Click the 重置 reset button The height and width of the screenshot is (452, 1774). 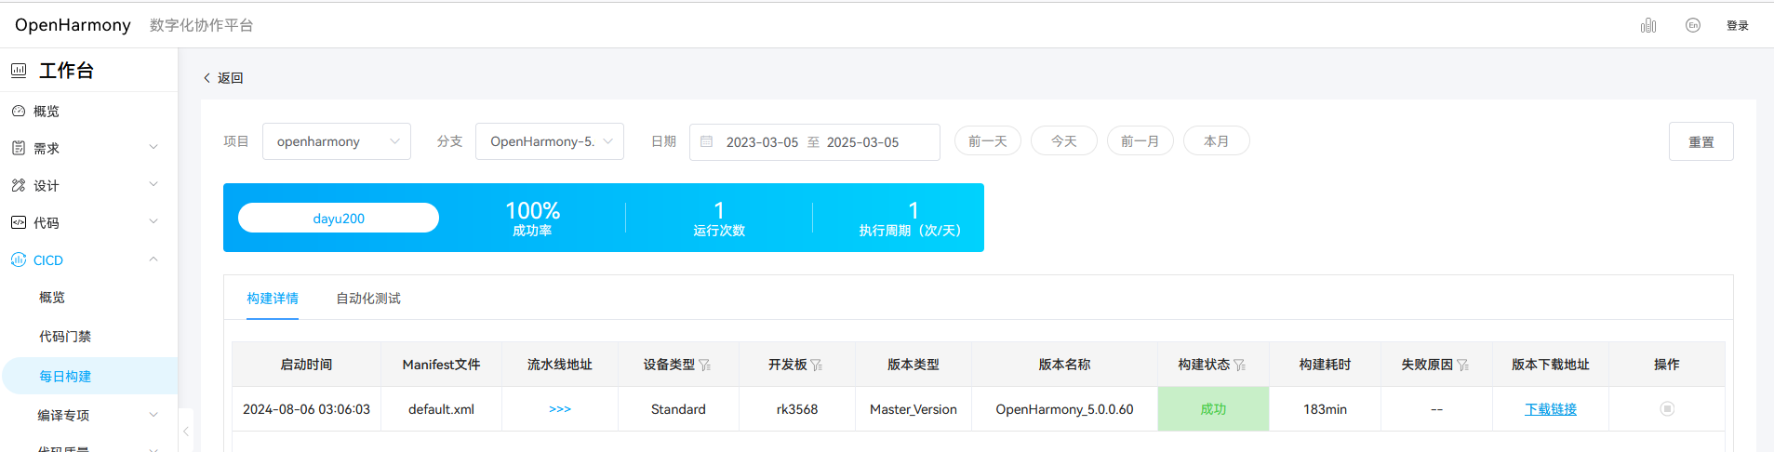coord(1701,141)
